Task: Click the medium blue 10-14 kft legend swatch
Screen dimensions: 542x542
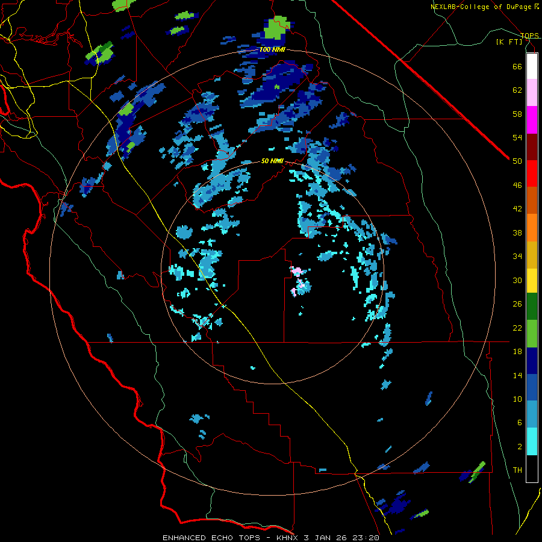Action: (532, 387)
